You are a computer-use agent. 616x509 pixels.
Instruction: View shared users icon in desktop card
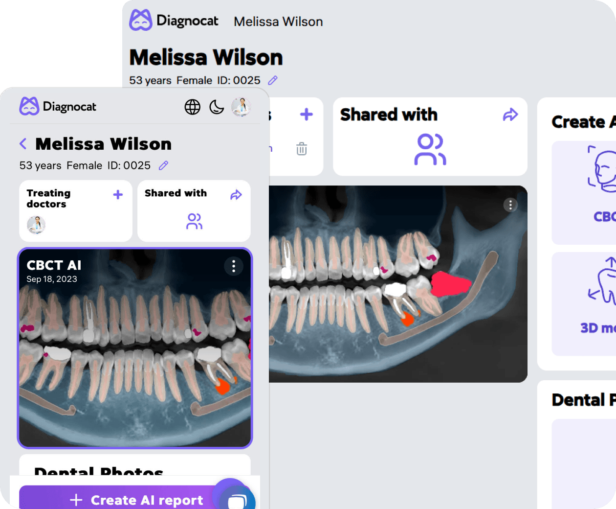click(x=430, y=149)
